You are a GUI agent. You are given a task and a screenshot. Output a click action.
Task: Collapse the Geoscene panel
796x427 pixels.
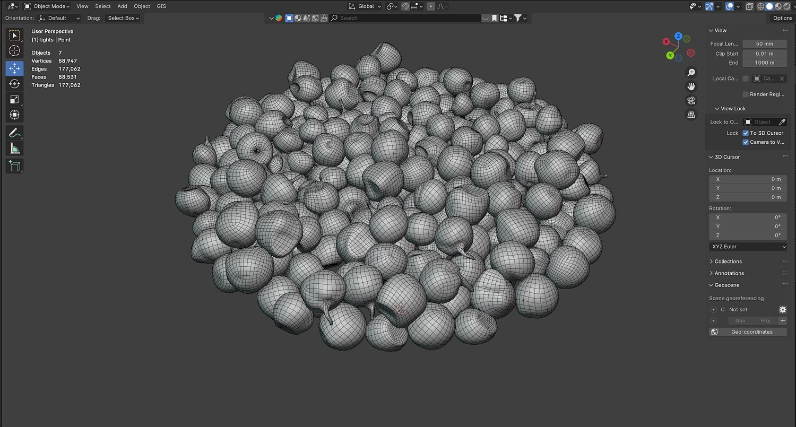726,285
